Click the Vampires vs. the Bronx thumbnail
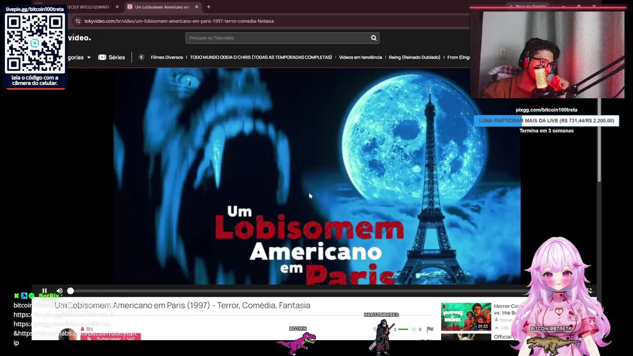Screen dimensions: 633x356 click(466, 316)
